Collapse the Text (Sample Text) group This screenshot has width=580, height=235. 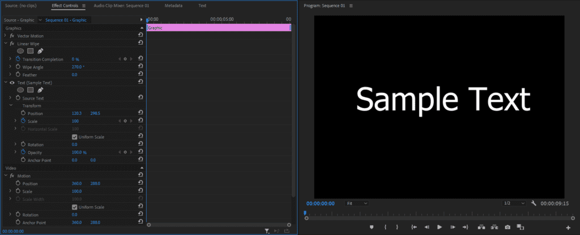pos(6,83)
